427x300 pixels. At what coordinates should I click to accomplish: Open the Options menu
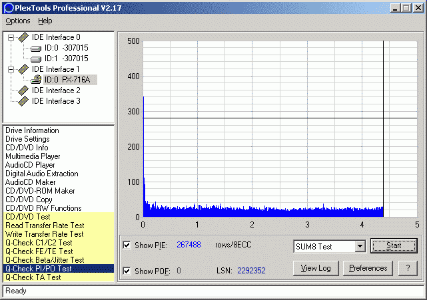pyautogui.click(x=18, y=21)
